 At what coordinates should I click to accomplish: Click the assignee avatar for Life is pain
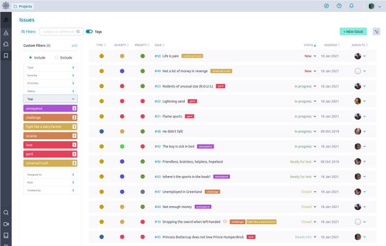click(x=358, y=56)
